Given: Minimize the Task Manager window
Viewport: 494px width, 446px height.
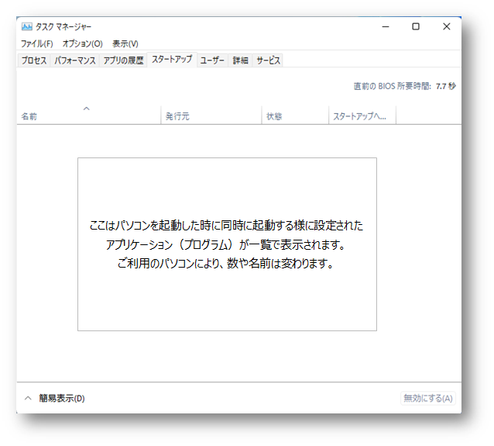Looking at the screenshot, I should click(386, 26).
